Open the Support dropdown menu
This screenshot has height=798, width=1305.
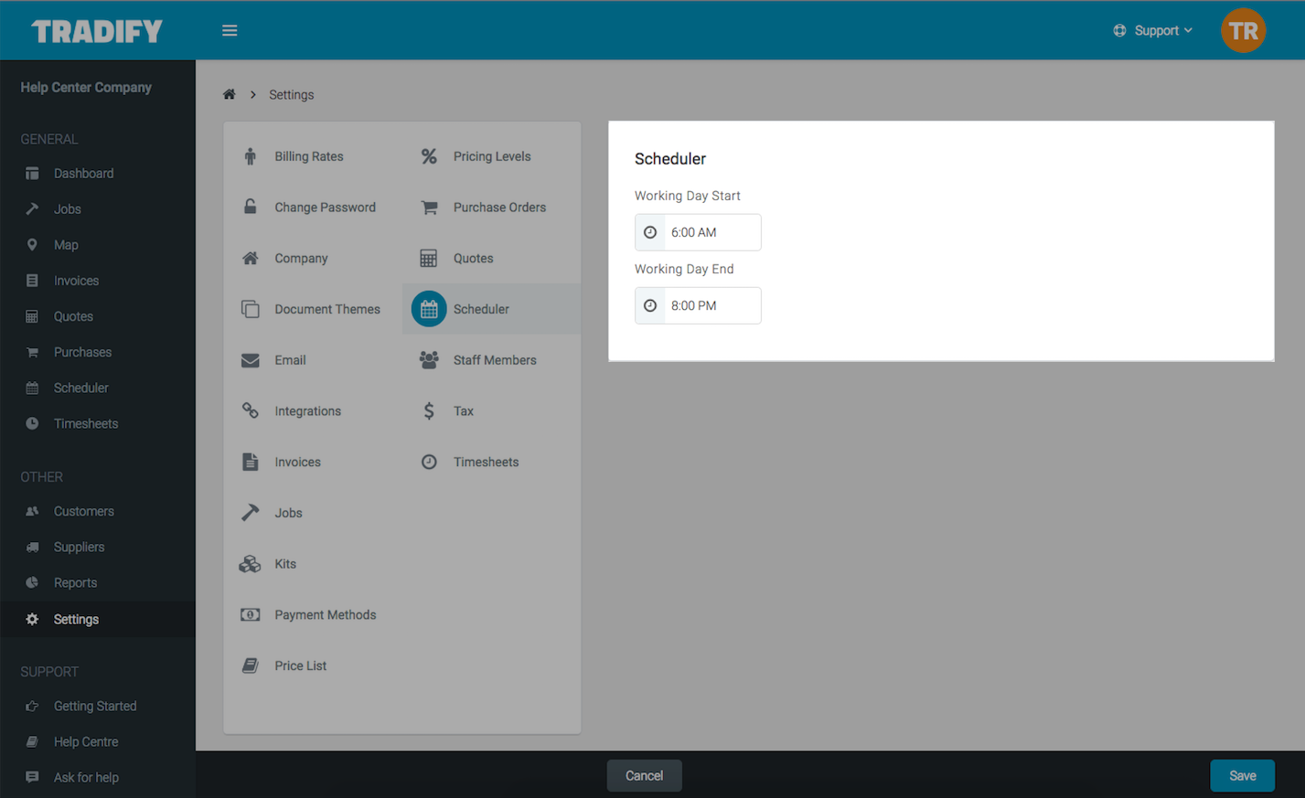point(1152,30)
